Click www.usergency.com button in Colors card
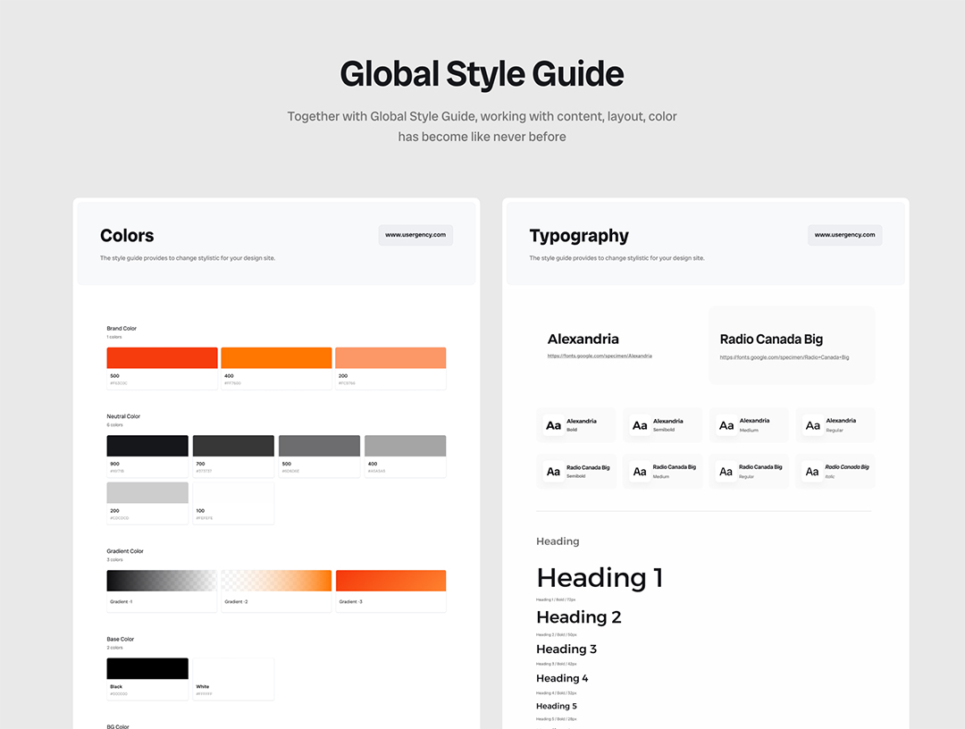 click(415, 235)
